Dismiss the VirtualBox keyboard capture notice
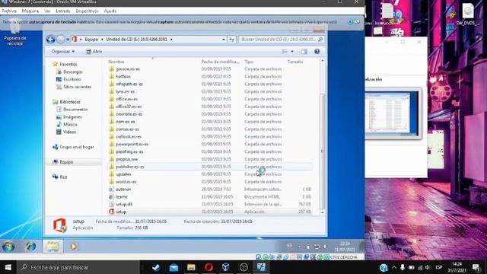This screenshot has height=274, width=487. point(350,22)
